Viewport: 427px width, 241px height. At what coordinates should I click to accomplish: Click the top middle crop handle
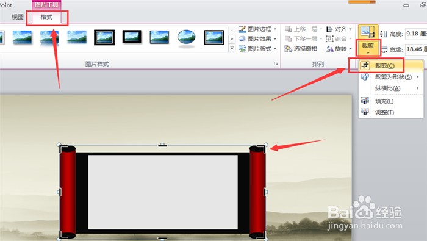[162, 145]
